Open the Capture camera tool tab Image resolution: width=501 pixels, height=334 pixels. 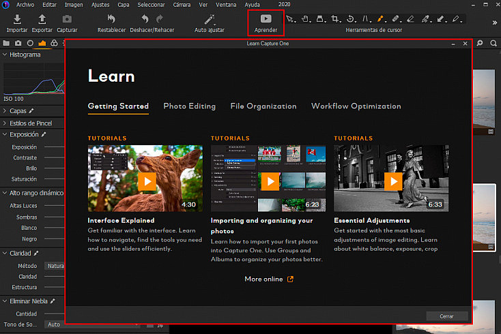tap(18, 43)
